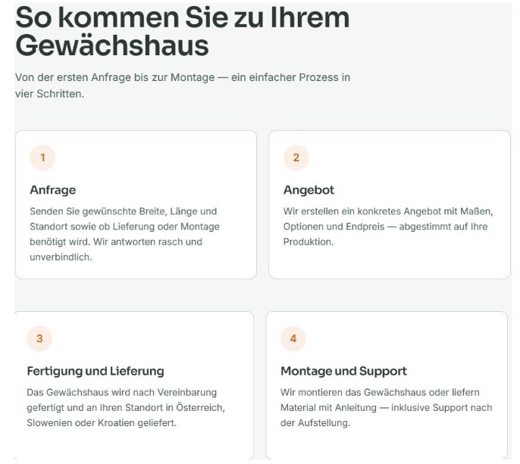Click the step 1 number badge
The image size is (520, 464).
pyautogui.click(x=42, y=157)
